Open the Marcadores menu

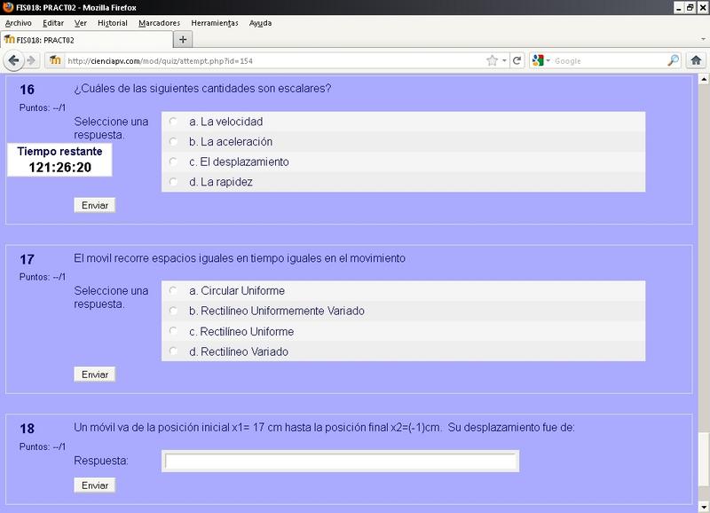tap(160, 23)
